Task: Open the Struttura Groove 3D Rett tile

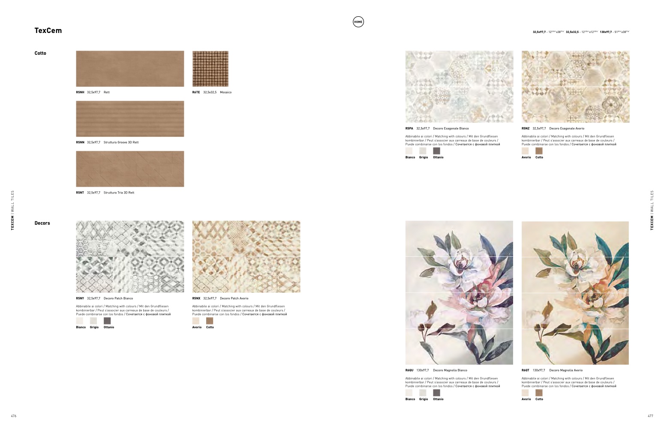Action: point(130,119)
